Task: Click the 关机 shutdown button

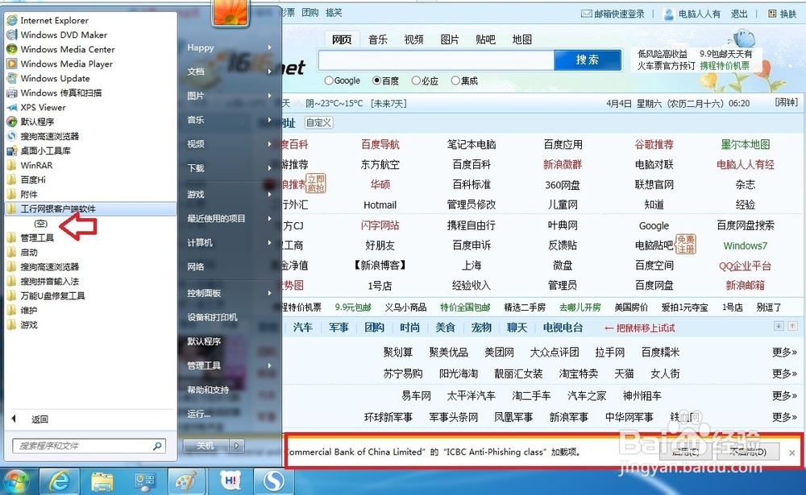Action: click(x=206, y=446)
